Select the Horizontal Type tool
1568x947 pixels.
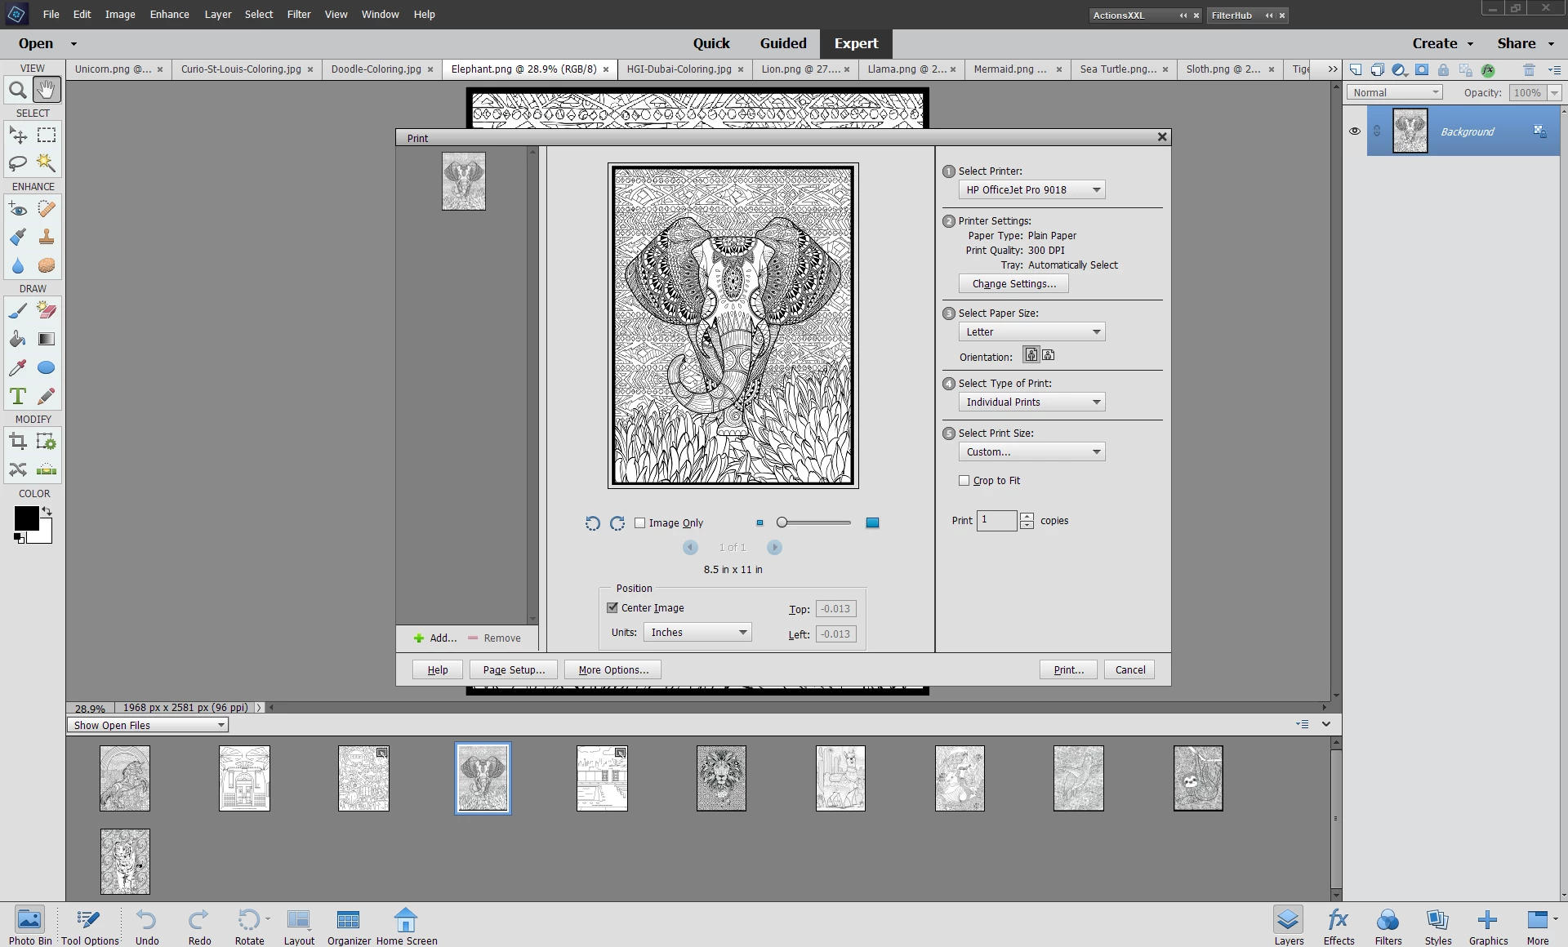click(x=17, y=396)
